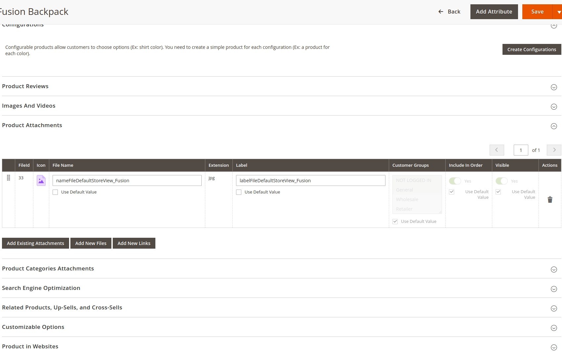Click Add New Files button
Image resolution: width=562 pixels, height=352 pixels.
(91, 243)
